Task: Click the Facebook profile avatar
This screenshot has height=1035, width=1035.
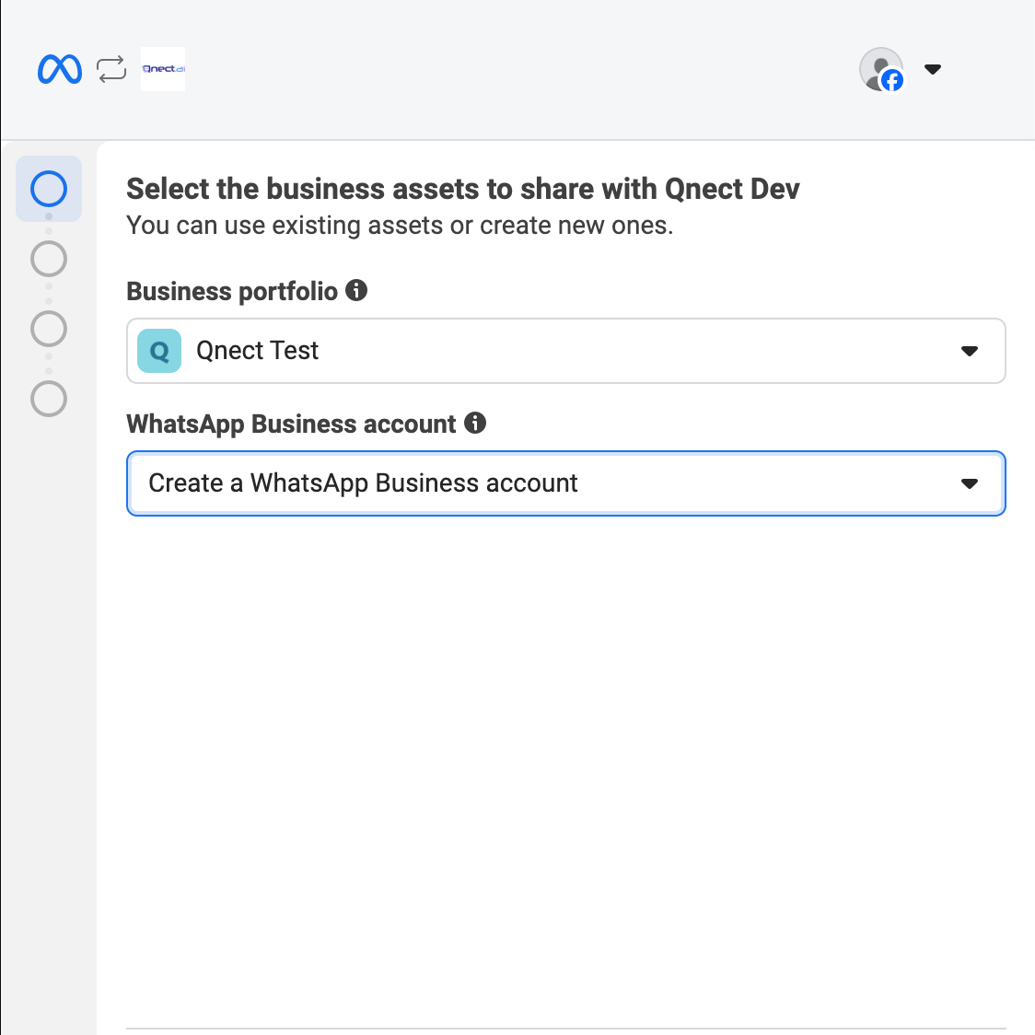Action: point(881,69)
